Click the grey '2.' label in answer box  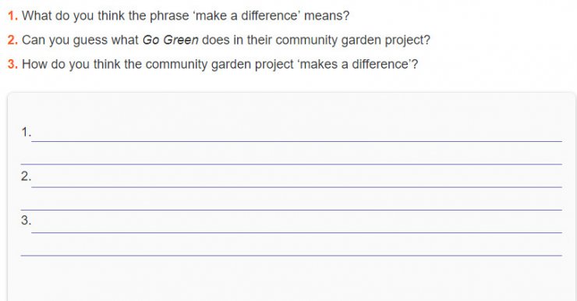pos(27,176)
